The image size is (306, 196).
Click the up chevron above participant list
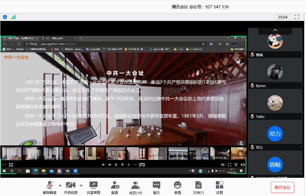[275, 30]
